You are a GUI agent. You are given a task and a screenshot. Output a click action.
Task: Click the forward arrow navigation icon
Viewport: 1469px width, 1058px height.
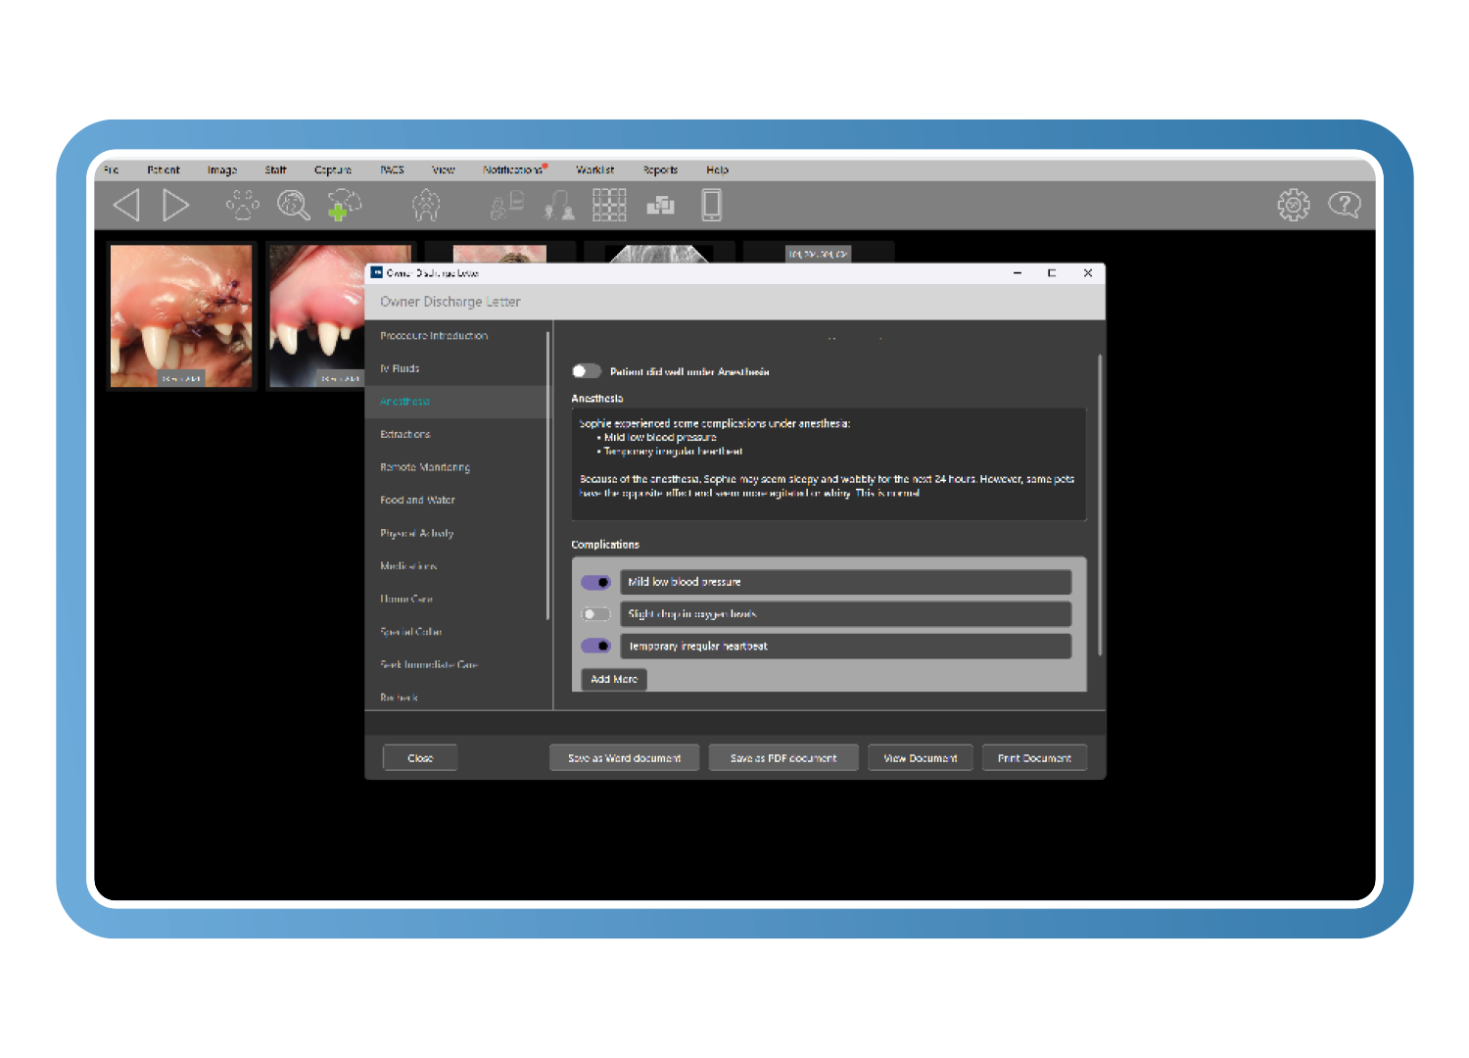click(175, 206)
